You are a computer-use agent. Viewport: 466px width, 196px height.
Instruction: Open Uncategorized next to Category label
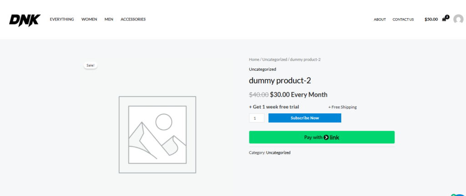pyautogui.click(x=278, y=152)
